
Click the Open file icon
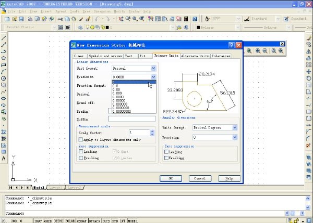(x=14, y=19)
